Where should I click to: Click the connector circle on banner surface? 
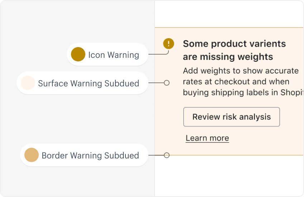click(x=167, y=83)
